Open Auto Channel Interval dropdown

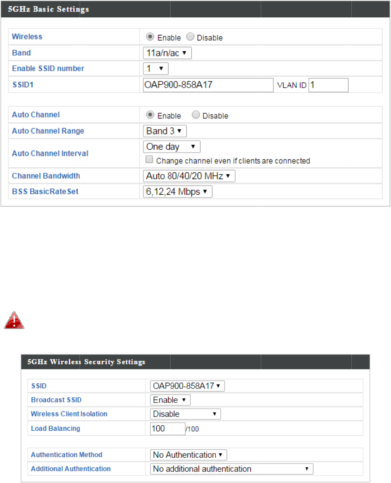point(171,147)
